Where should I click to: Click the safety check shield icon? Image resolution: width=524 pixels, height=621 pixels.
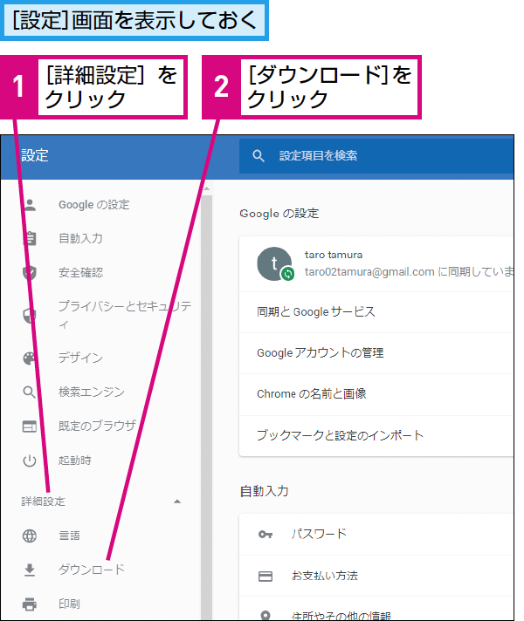[30, 272]
